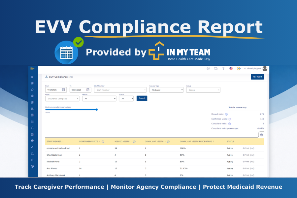This screenshot has height=198, width=297.
Task: Click the US flag language icon
Action: pos(231,69)
